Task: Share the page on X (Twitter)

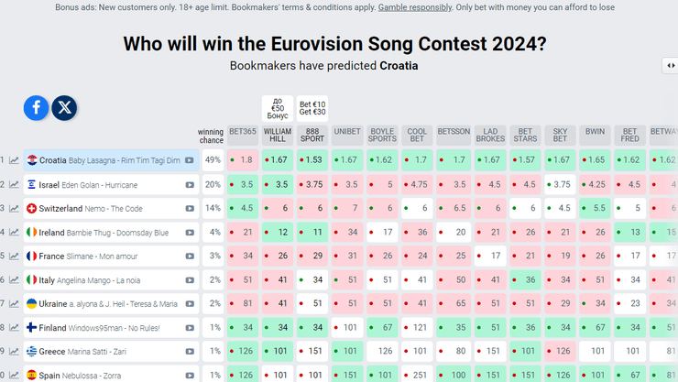Action: 64,108
